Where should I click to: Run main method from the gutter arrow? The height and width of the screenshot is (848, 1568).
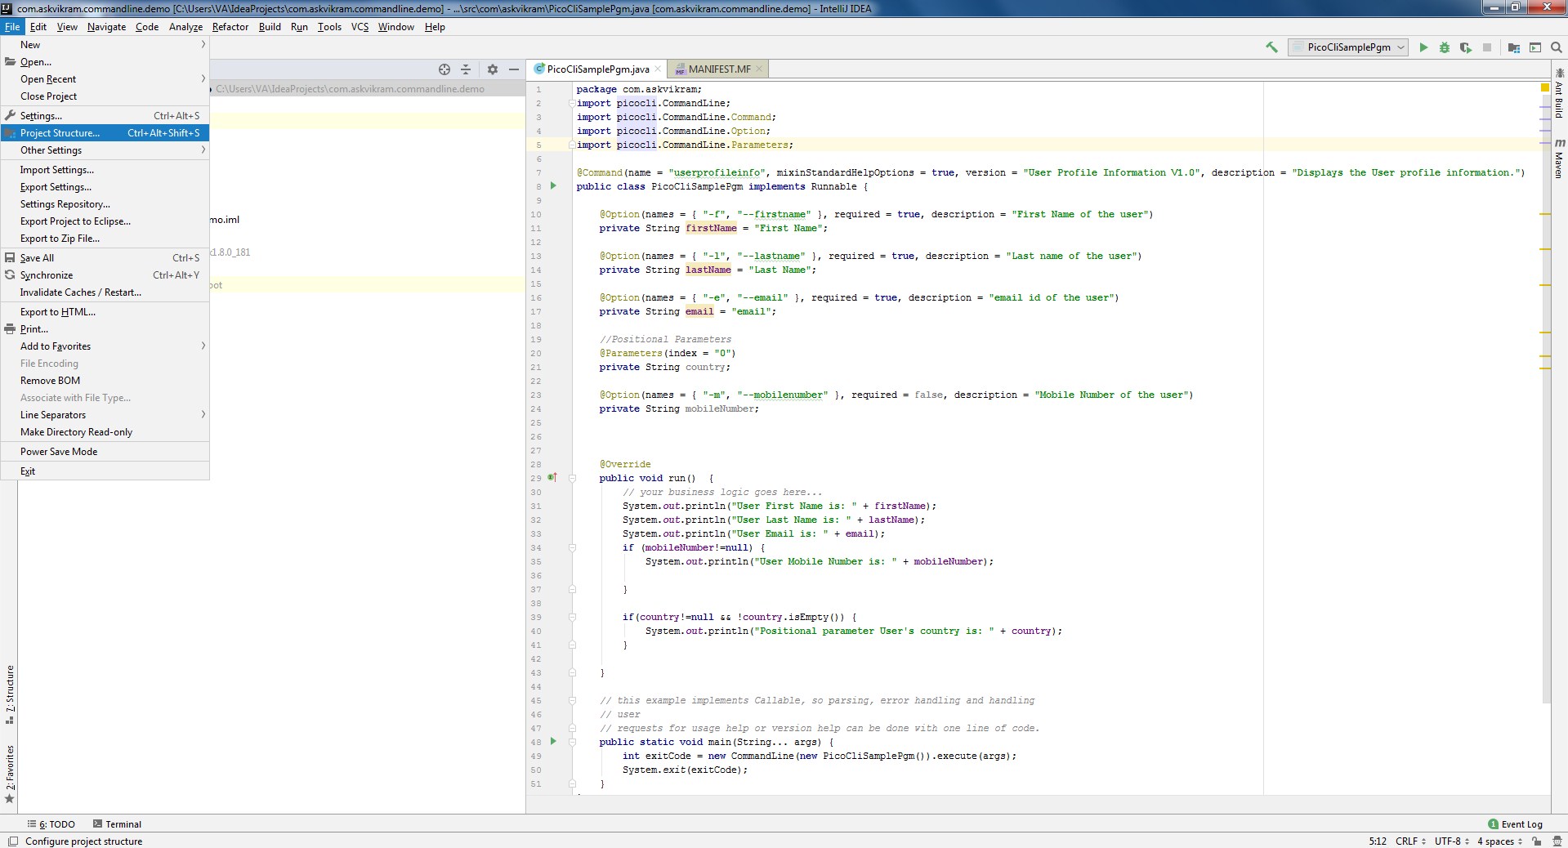[x=553, y=742]
